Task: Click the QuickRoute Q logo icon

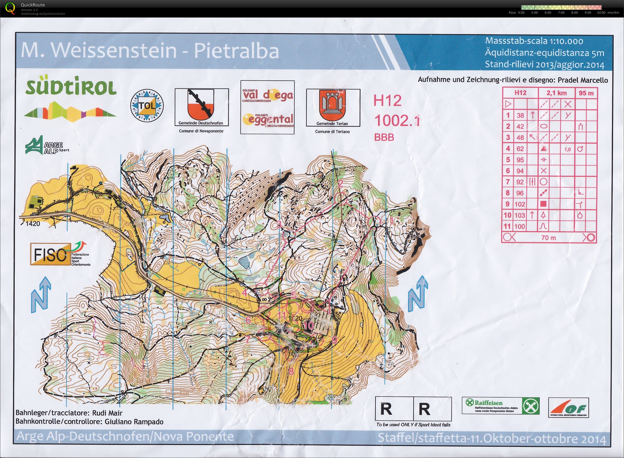Action: 10,8
